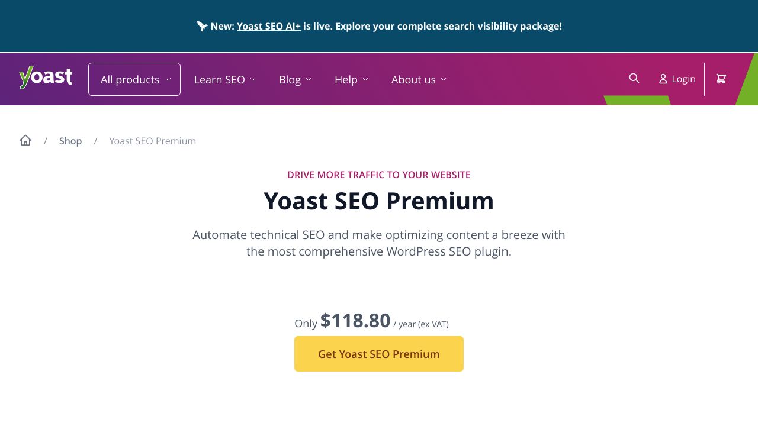The height and width of the screenshot is (426, 758).
Task: Click the Login text link
Action: click(683, 78)
